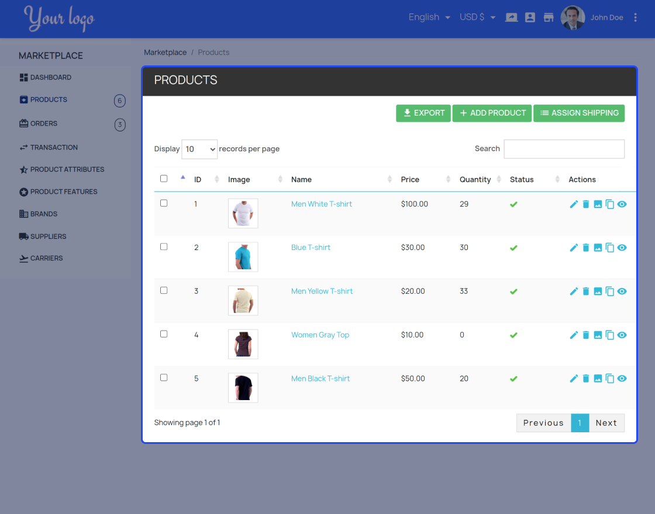Image resolution: width=655 pixels, height=514 pixels.
Task: Edit the Blue T-shirt product
Action: (x=574, y=248)
